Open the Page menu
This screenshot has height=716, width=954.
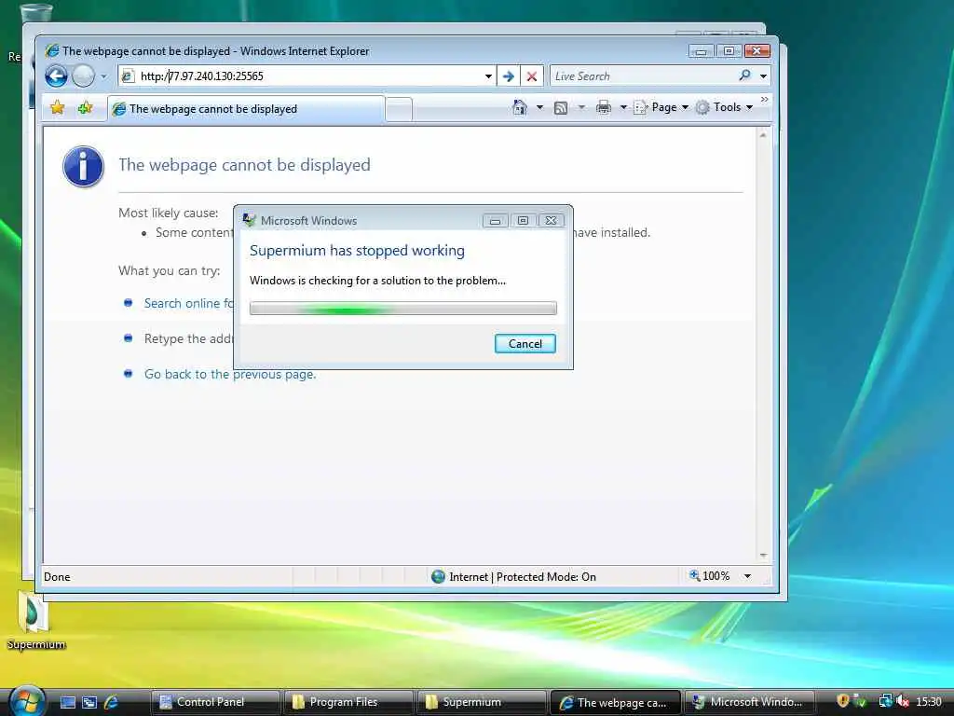point(661,107)
